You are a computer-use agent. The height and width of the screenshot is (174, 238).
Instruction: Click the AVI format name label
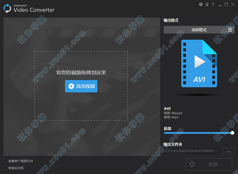click(167, 109)
